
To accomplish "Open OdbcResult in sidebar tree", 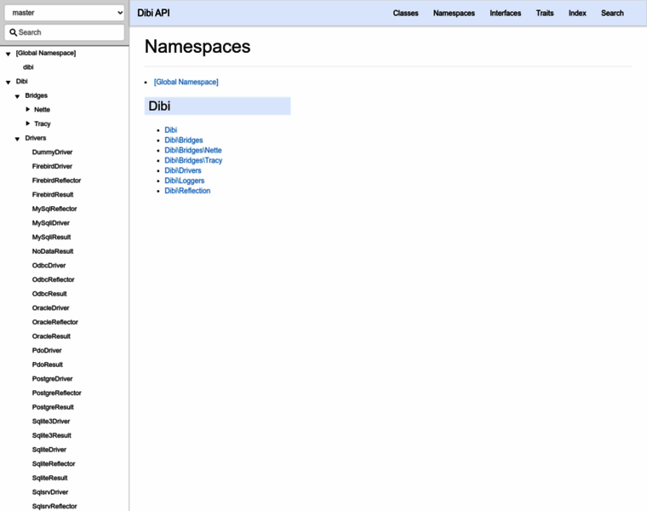I will coord(49,294).
